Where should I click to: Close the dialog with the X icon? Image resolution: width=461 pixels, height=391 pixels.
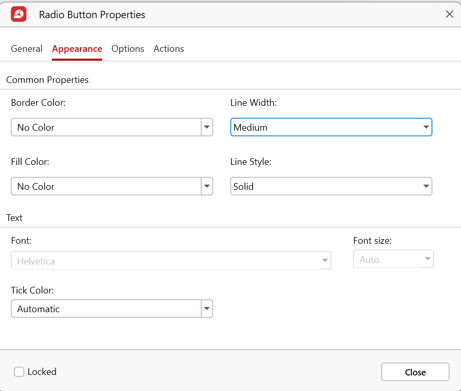click(x=449, y=15)
